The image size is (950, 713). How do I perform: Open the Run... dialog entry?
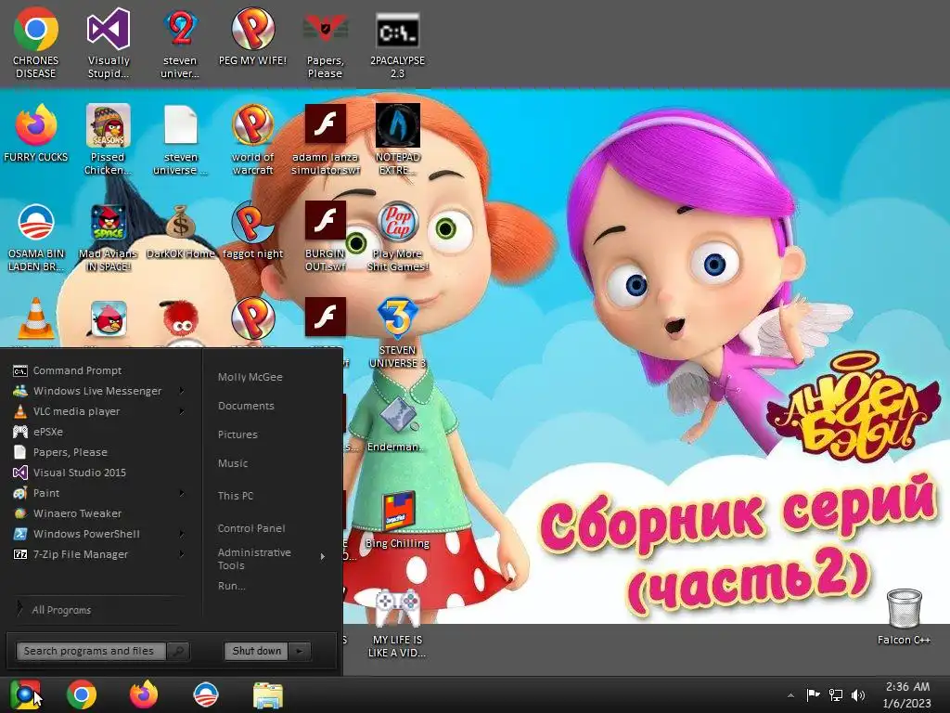tap(231, 586)
